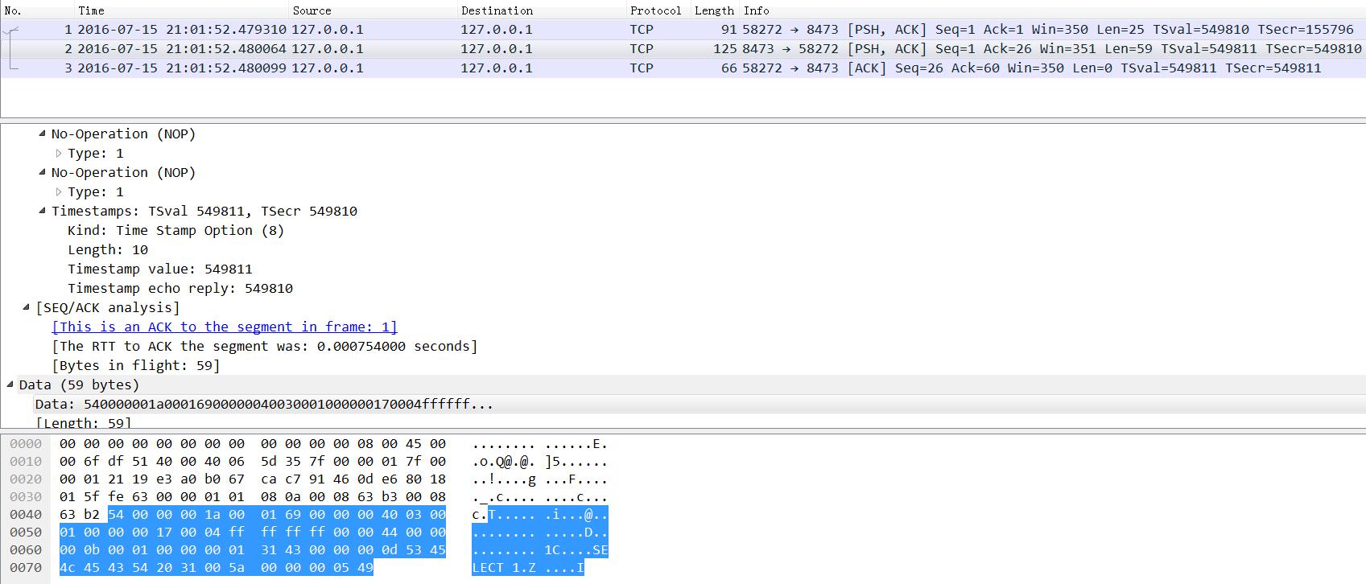Select the Bytes in flight: 59 line

136,366
